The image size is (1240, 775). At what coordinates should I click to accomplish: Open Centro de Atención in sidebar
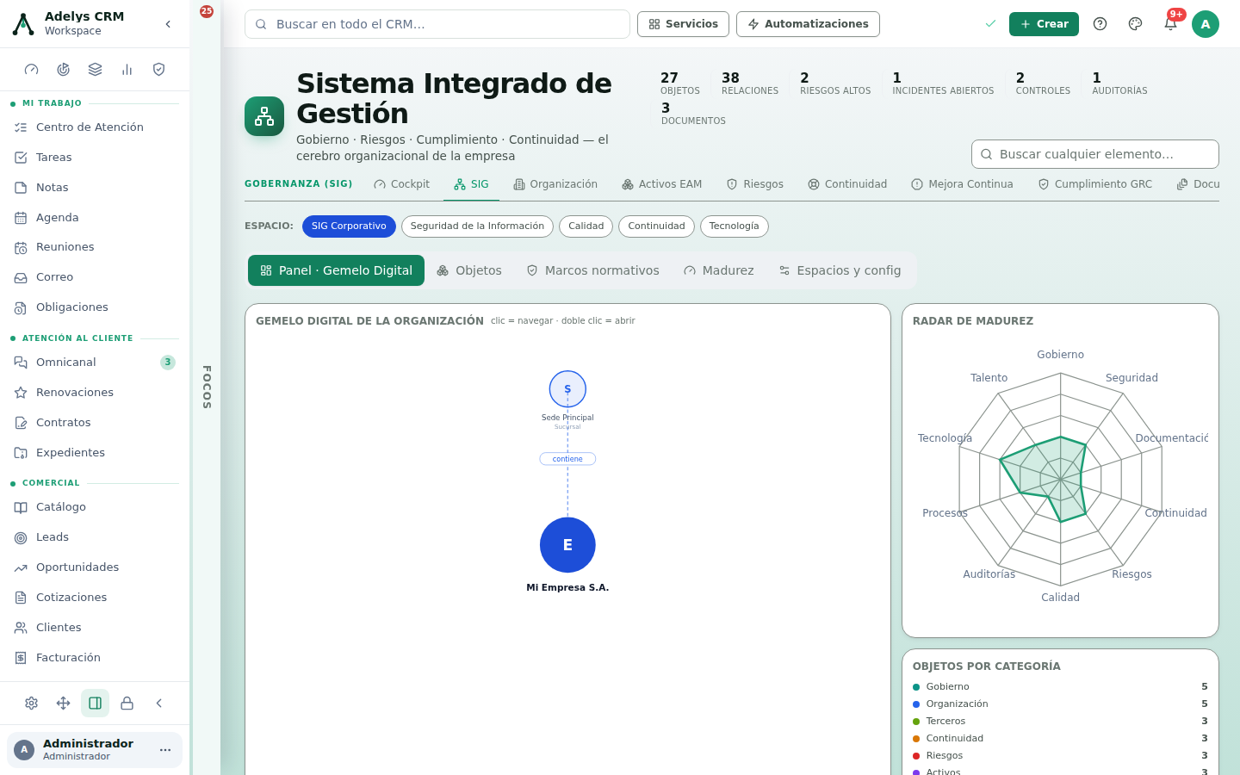pyautogui.click(x=95, y=127)
